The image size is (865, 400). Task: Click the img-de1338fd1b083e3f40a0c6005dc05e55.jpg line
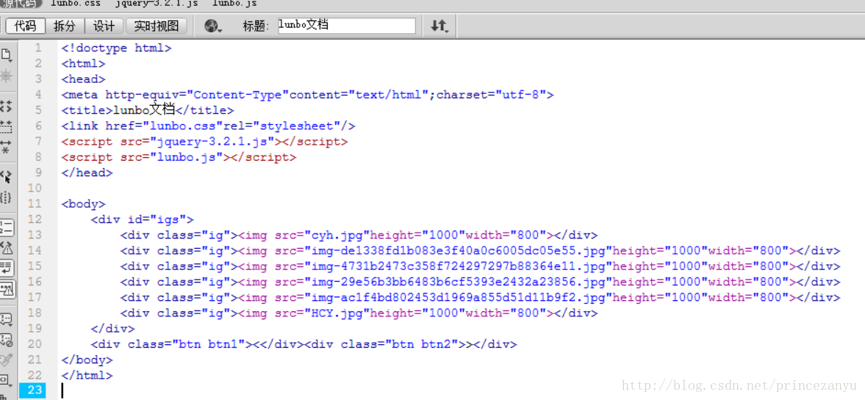[481, 251]
